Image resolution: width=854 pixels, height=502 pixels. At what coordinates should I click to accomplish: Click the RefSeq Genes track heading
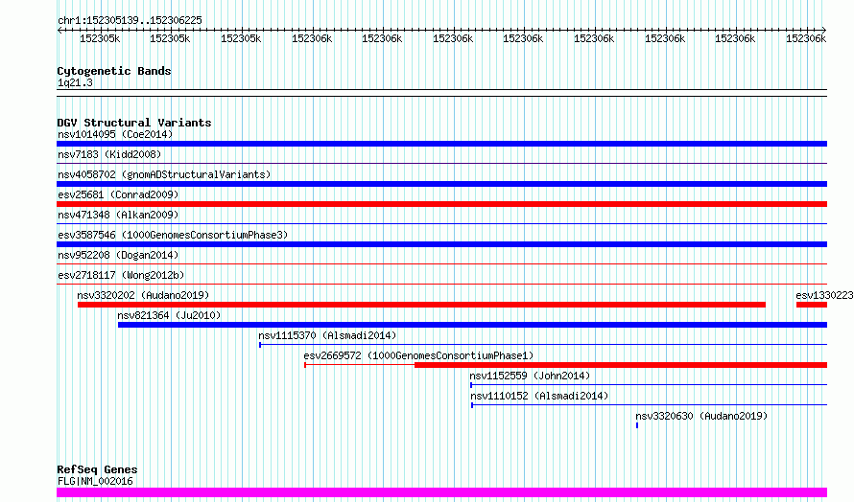(97, 469)
